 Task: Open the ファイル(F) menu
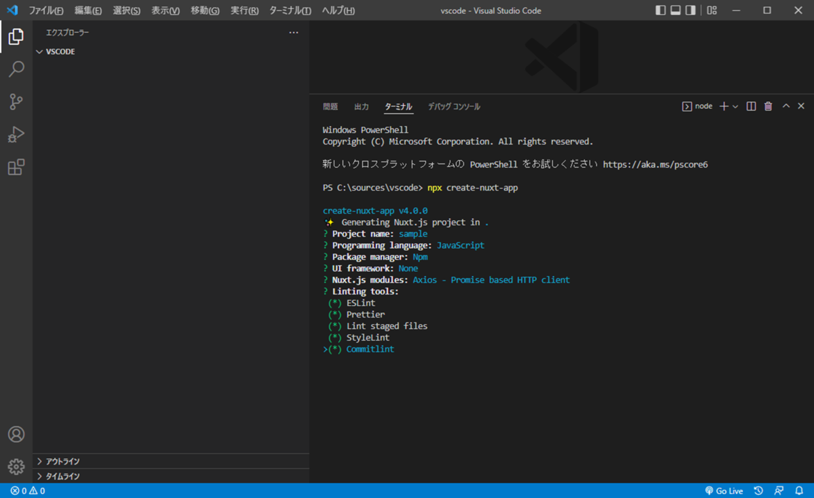pos(46,11)
